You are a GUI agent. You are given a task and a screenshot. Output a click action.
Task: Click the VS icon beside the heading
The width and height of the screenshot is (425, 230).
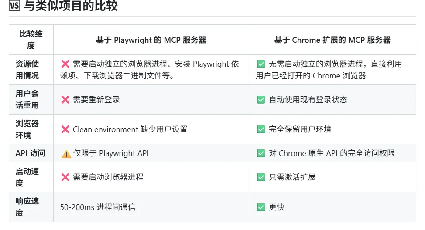tap(14, 6)
